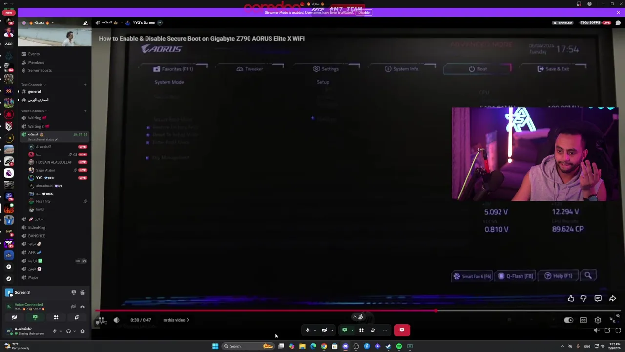This screenshot has height=352, width=625.
Task: Click the invite people icon in server header
Action: (x=85, y=23)
